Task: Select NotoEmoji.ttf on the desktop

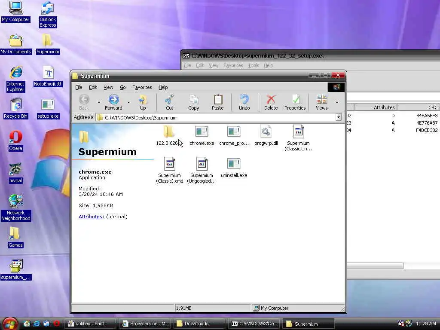Action: coord(48,76)
